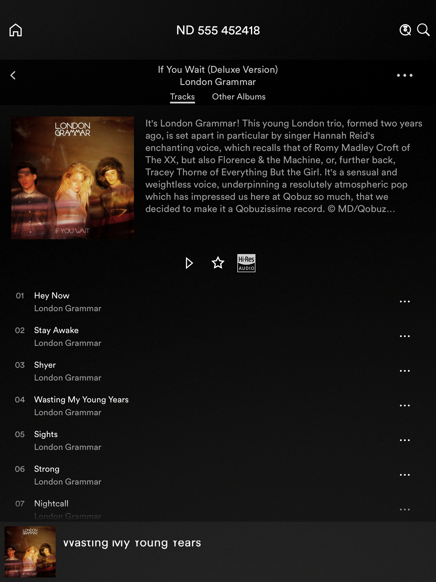Go back using the left chevron
Image resolution: width=436 pixels, height=582 pixels.
[13, 75]
